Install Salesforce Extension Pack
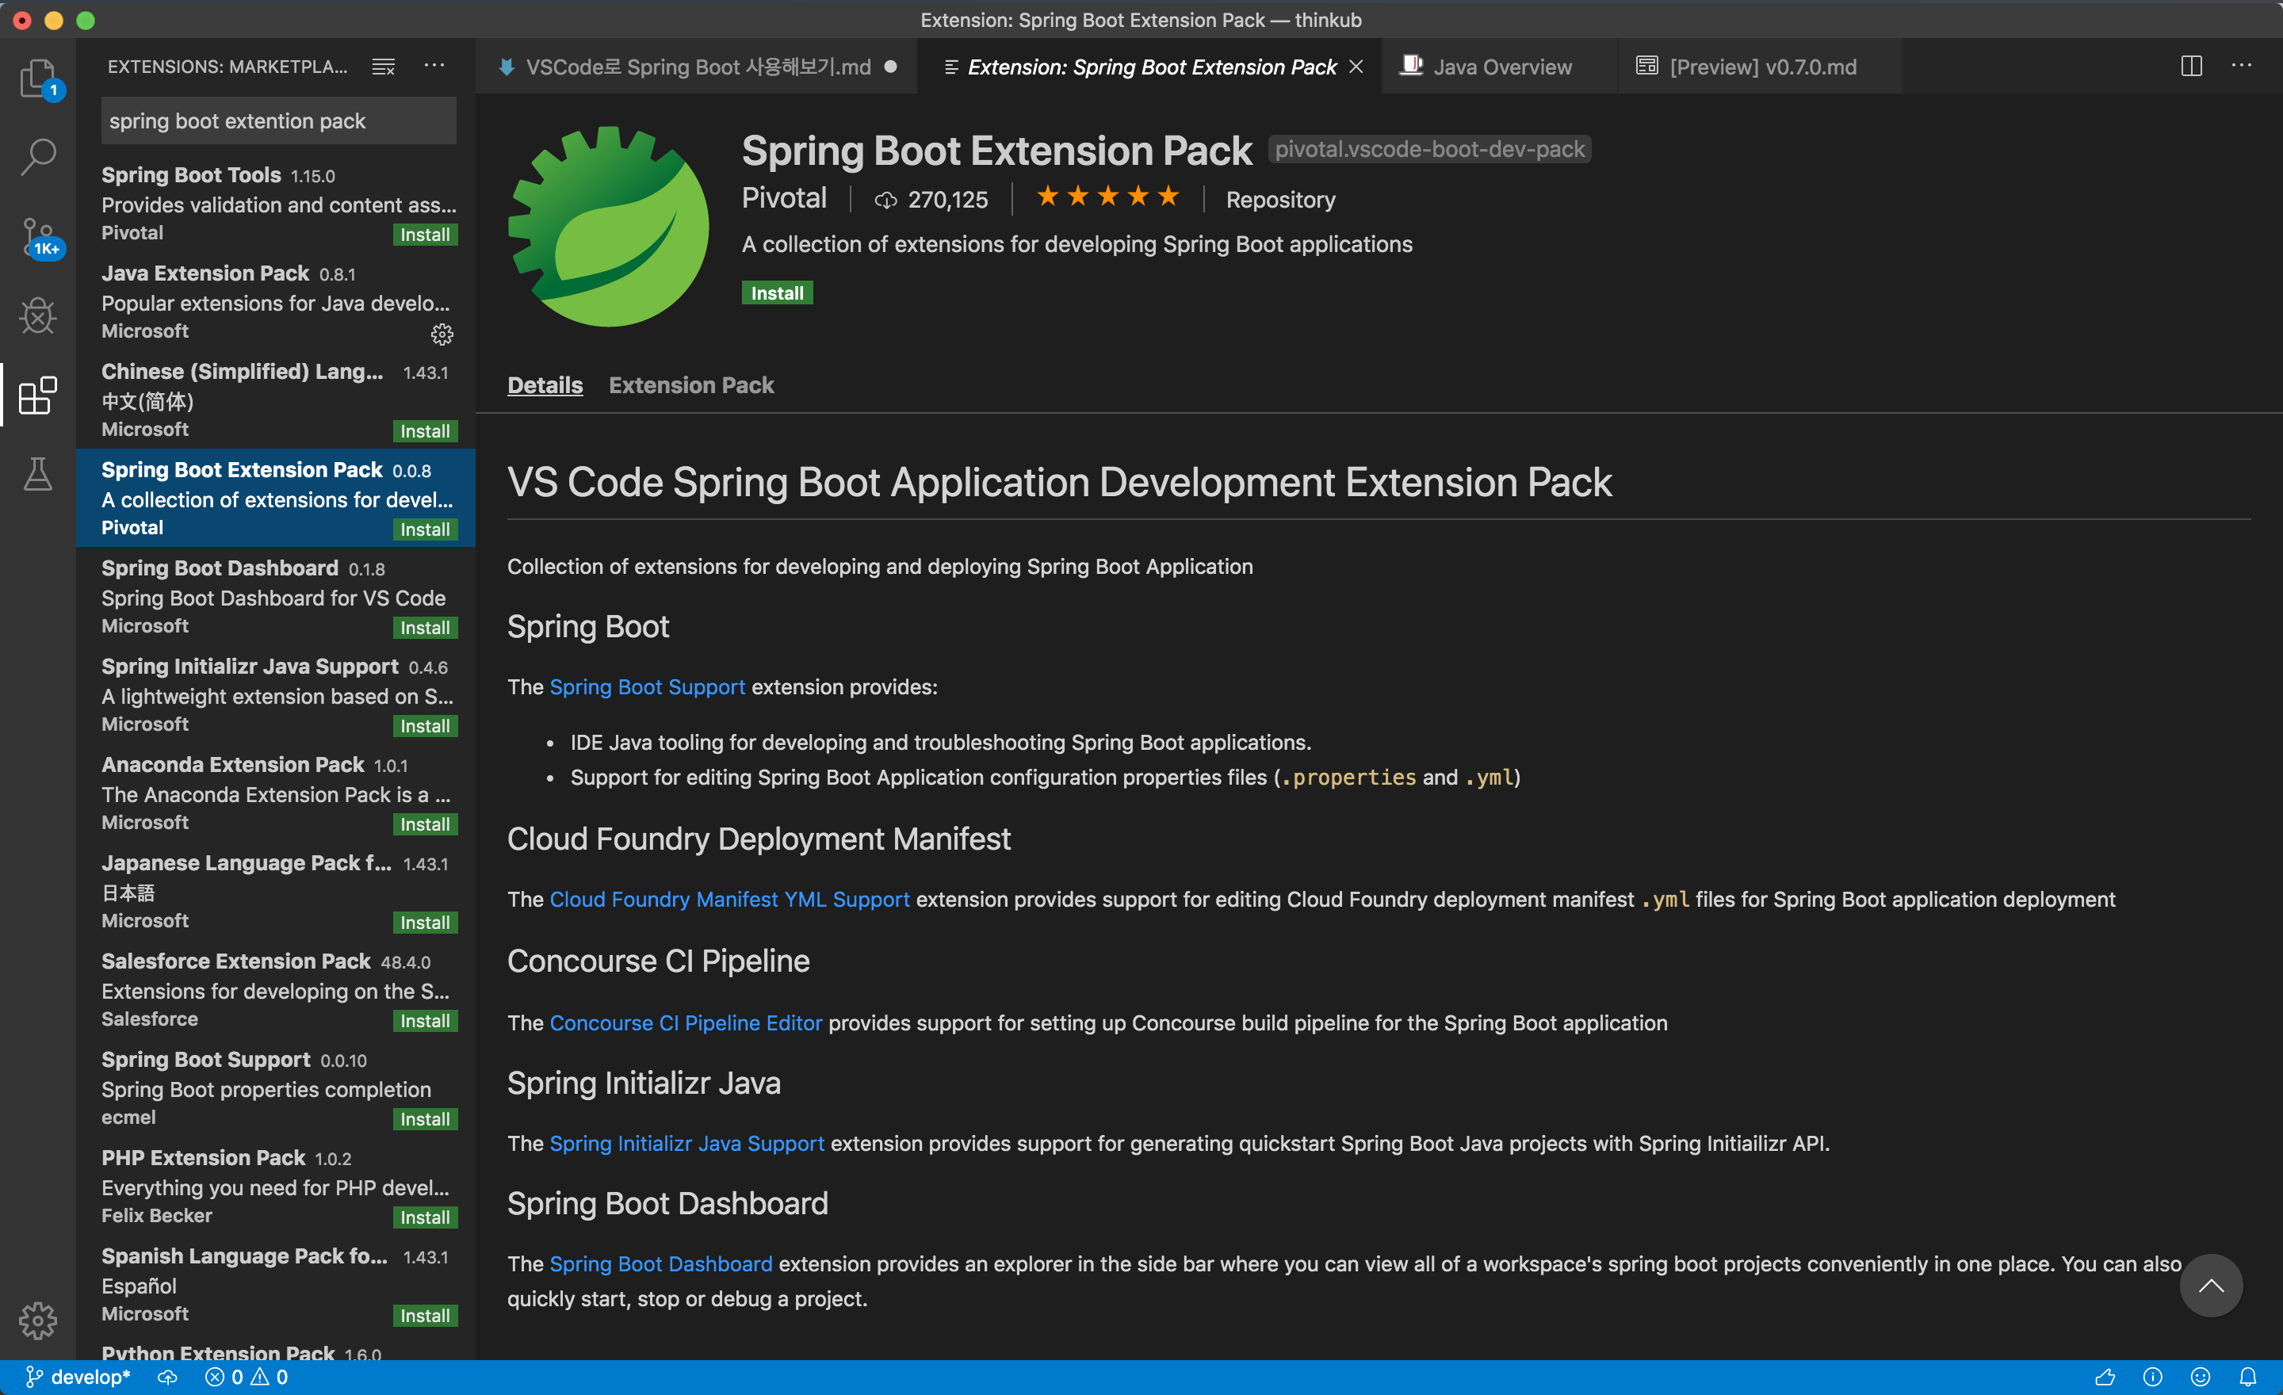2283x1395 pixels. click(x=424, y=1020)
